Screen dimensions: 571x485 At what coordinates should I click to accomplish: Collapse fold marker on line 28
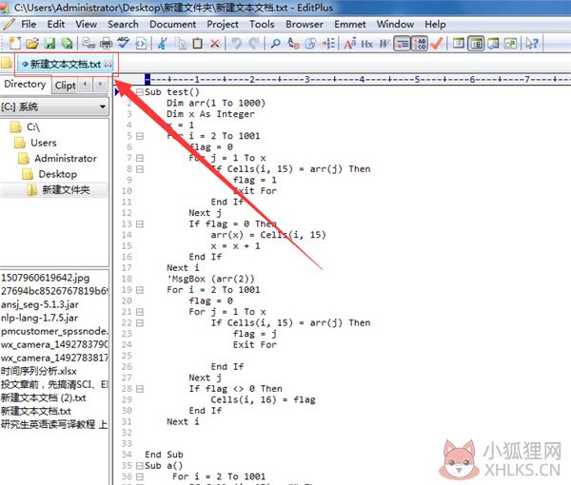coord(140,389)
